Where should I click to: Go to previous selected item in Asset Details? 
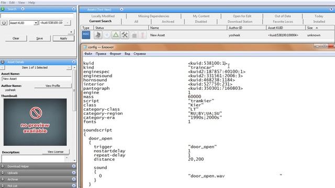3,67
